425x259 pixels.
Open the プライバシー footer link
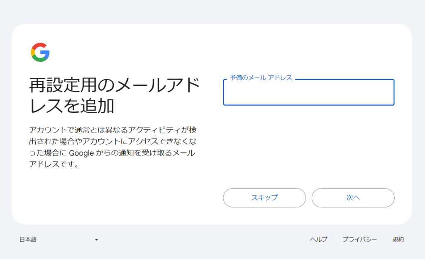tap(359, 240)
